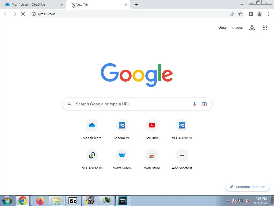Search by image with Google Lens
Viewport: 274px width, 206px height.
tap(204, 104)
